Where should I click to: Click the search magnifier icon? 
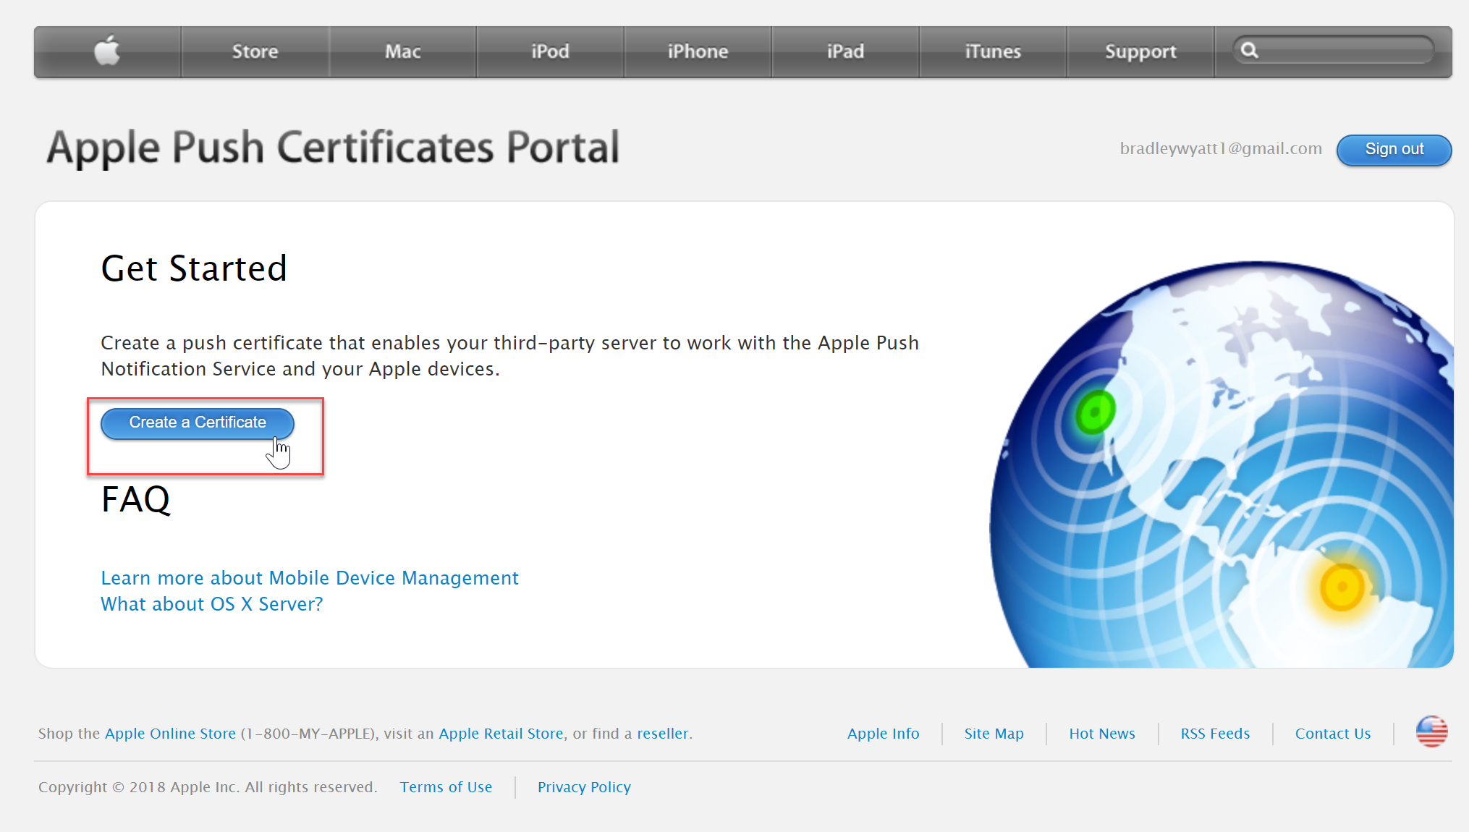click(x=1250, y=50)
